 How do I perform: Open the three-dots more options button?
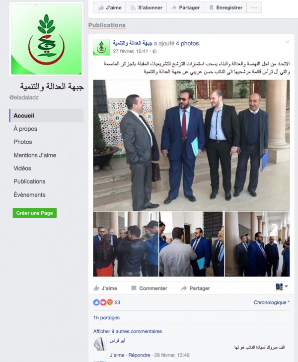coord(254,7)
